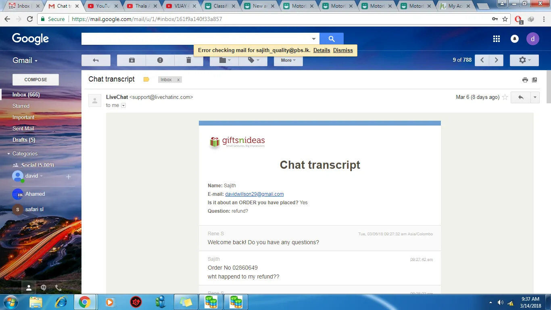
Task: Start a new chat with plus icon
Action: click(69, 177)
